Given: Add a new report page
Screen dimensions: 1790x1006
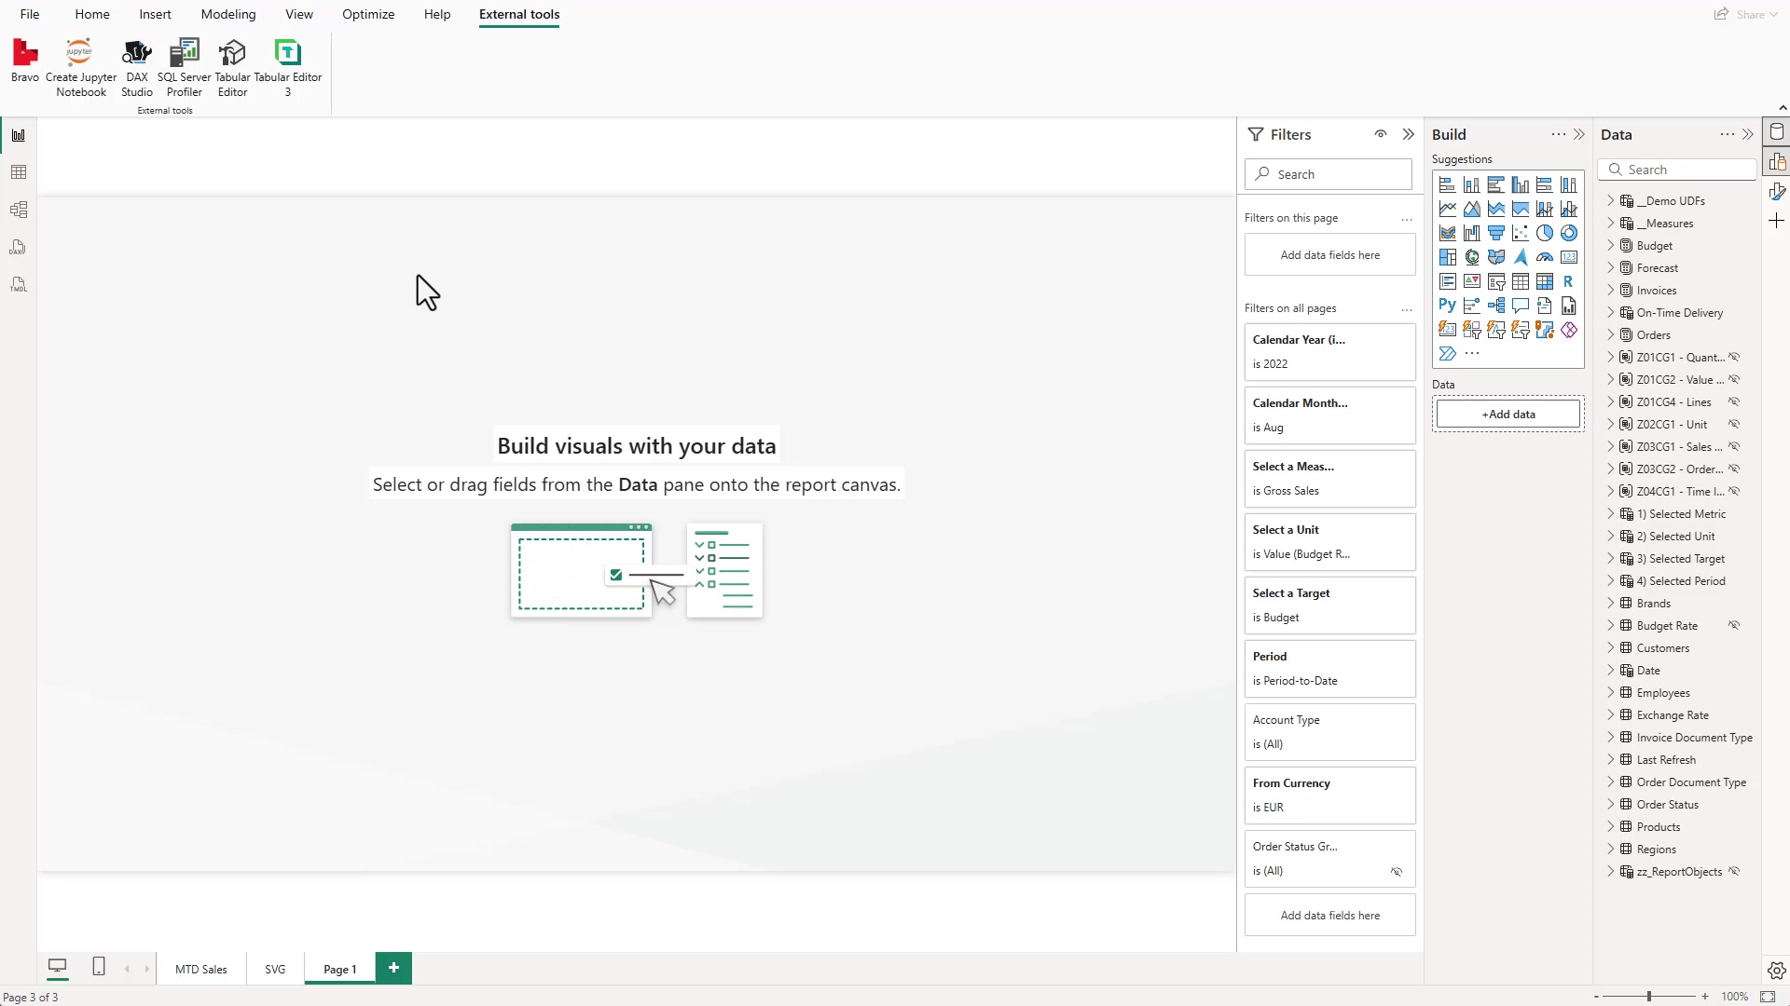Looking at the screenshot, I should tap(393, 968).
